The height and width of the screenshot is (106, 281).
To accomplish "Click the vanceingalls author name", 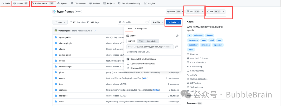I will 65,31.
